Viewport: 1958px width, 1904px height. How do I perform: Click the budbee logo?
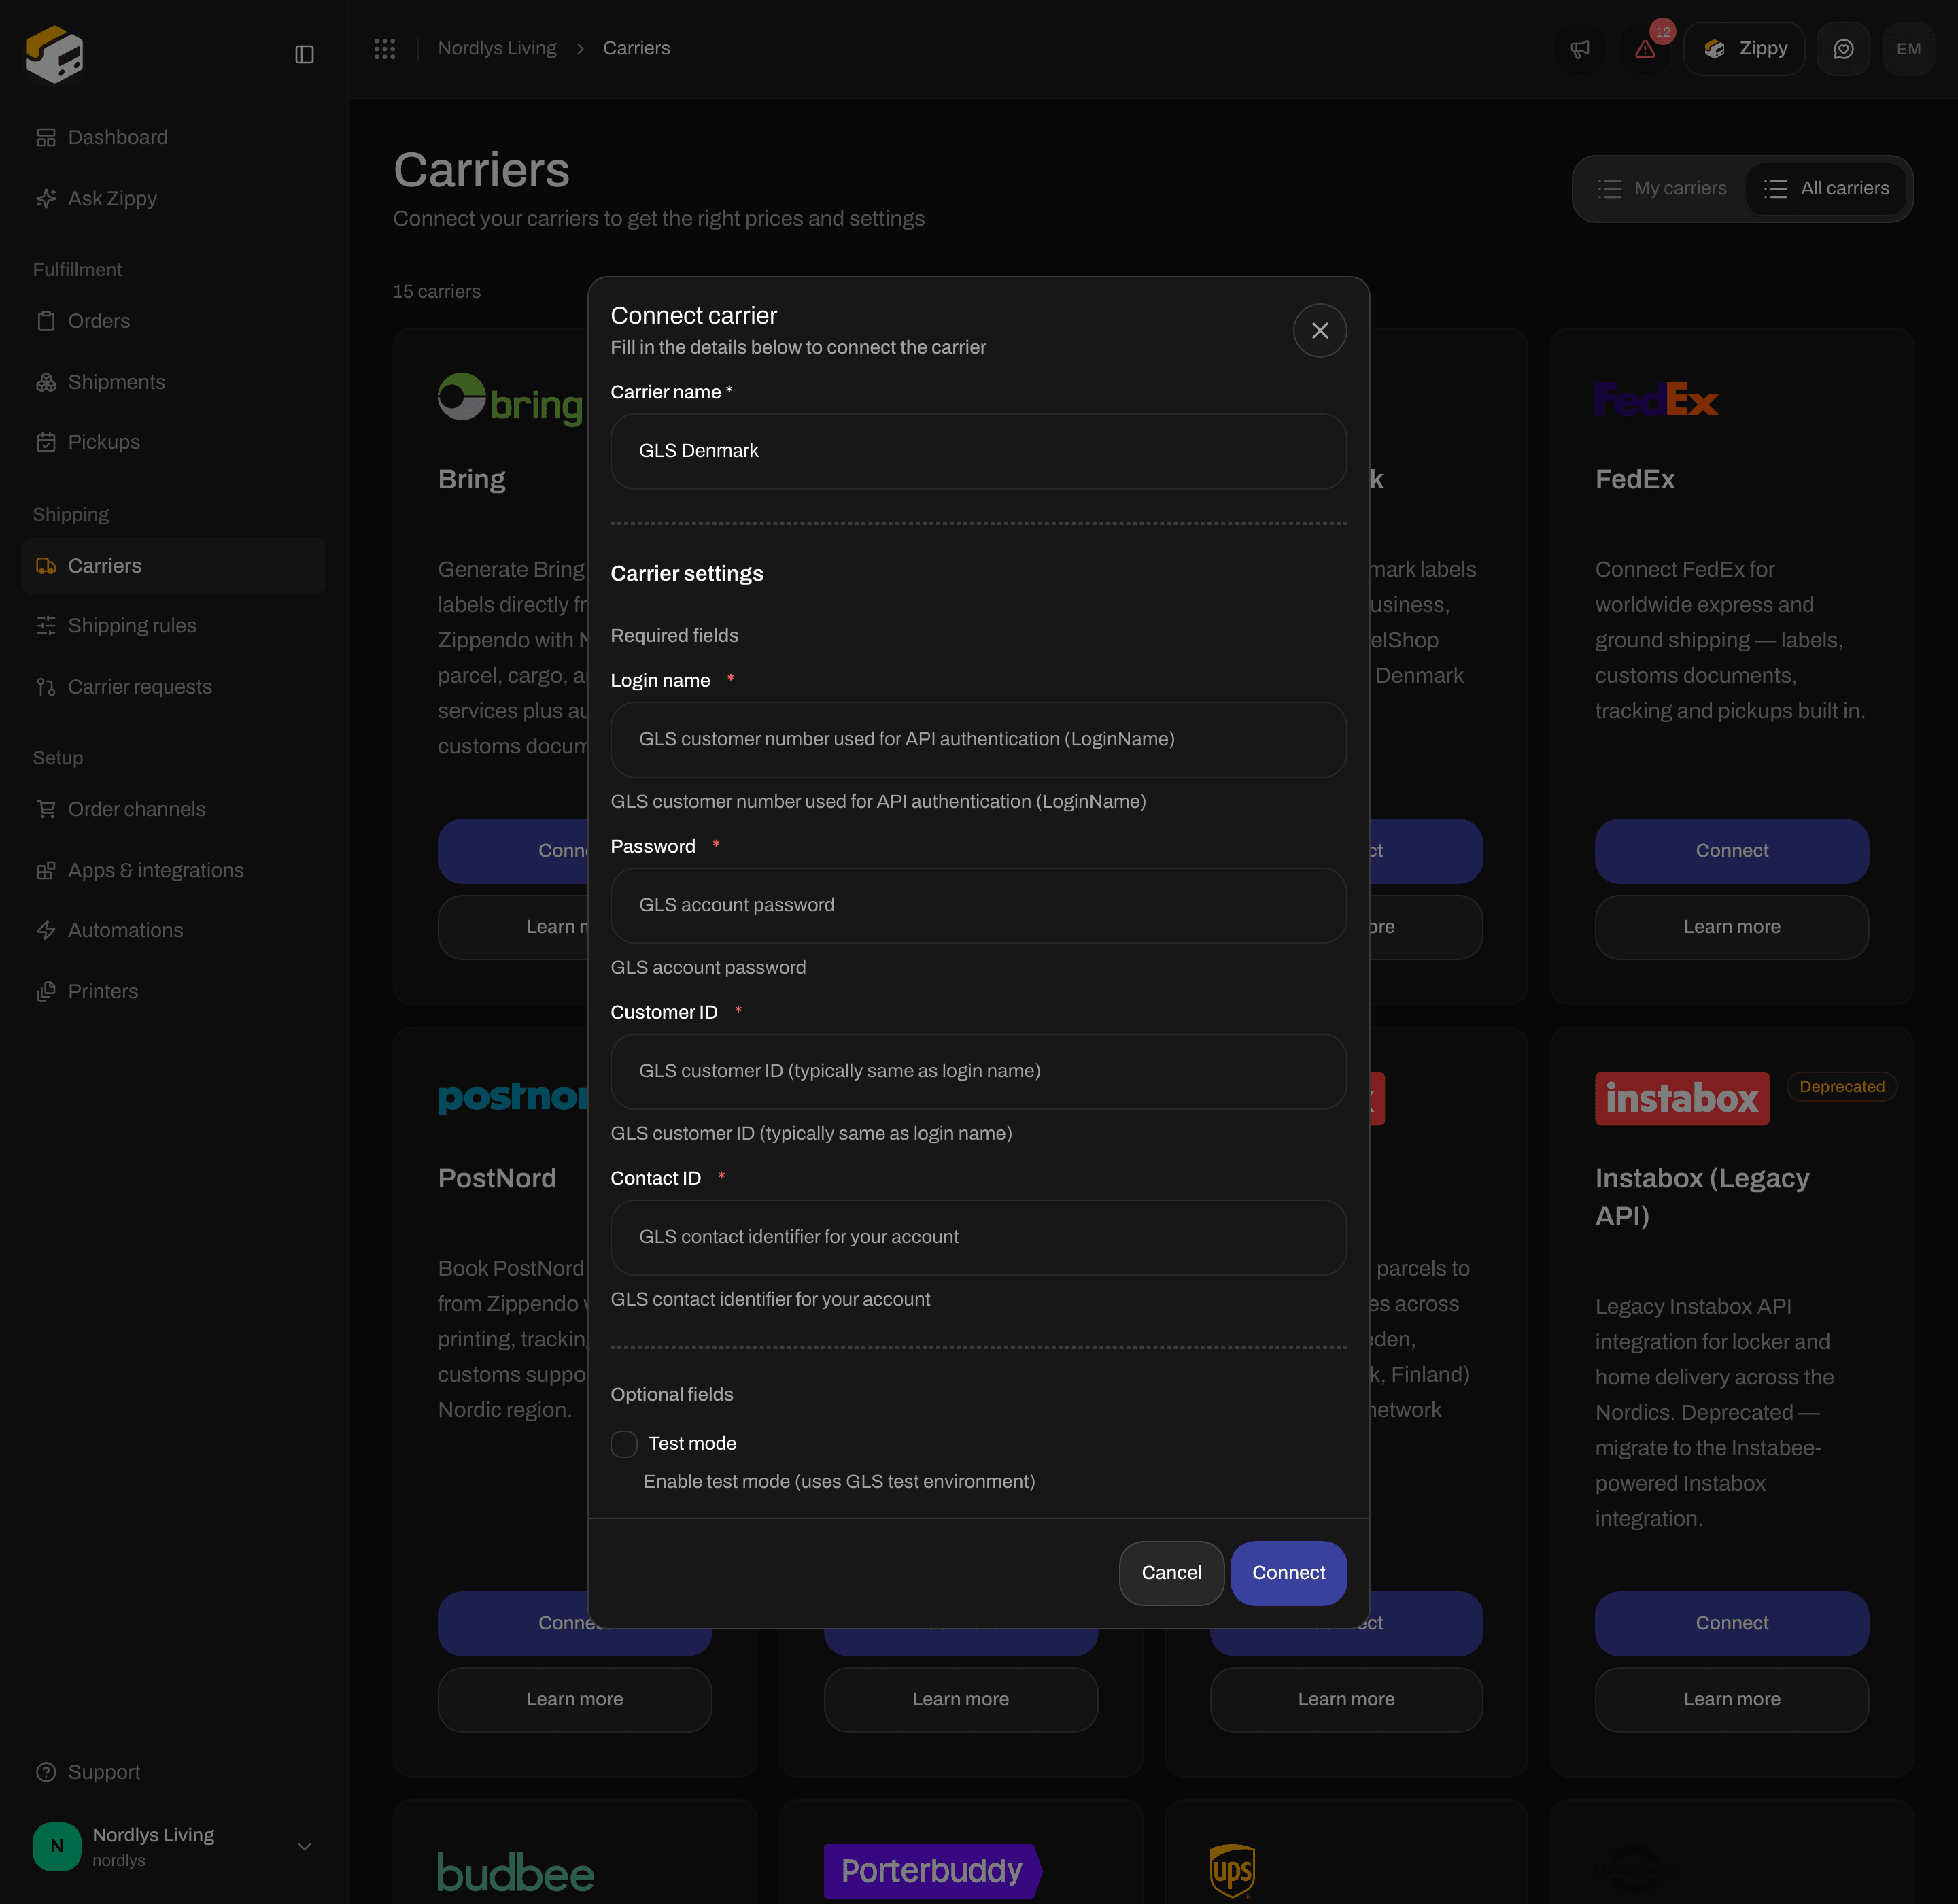pos(516,1872)
